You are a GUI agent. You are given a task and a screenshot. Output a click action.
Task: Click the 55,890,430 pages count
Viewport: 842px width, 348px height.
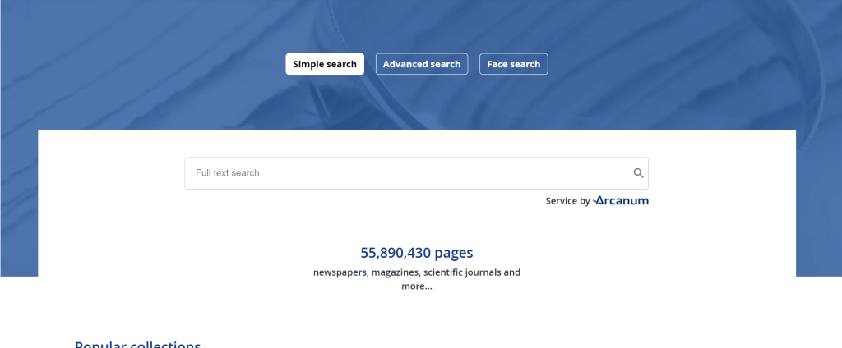pyautogui.click(x=416, y=253)
